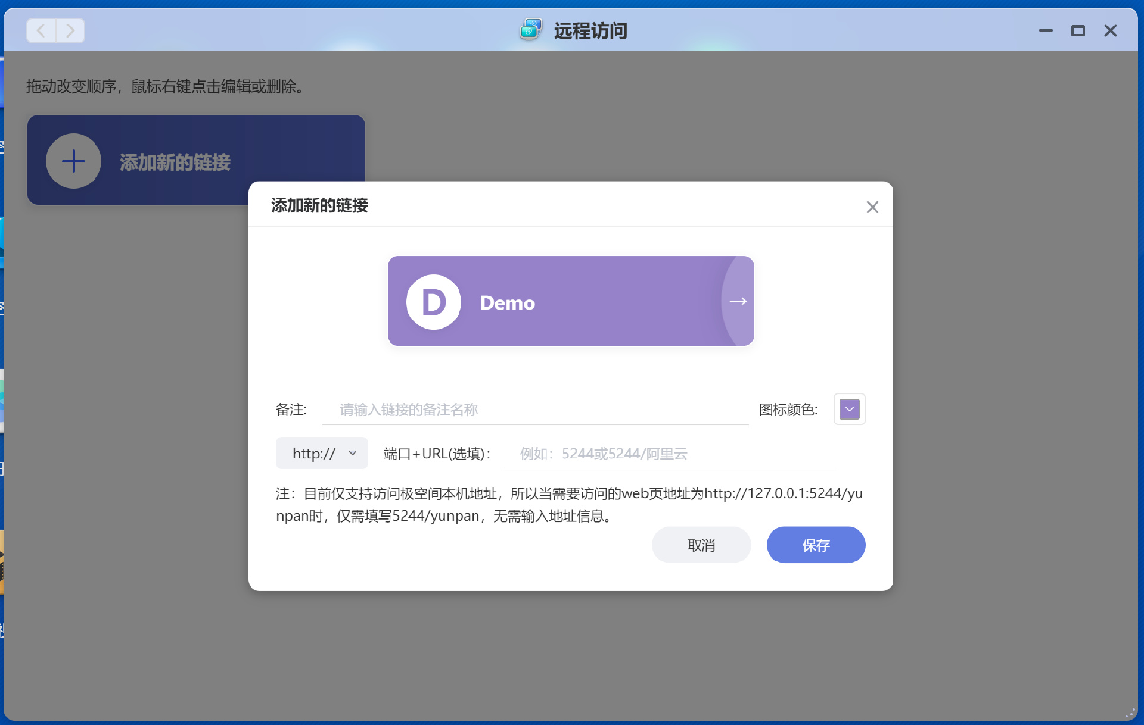The image size is (1144, 725).
Task: Expand the http:// protocol dropdown
Action: pos(322,454)
